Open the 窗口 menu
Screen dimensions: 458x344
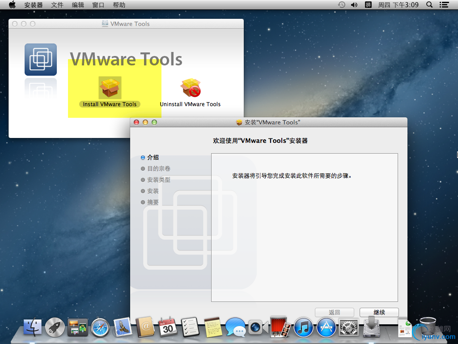(x=98, y=5)
